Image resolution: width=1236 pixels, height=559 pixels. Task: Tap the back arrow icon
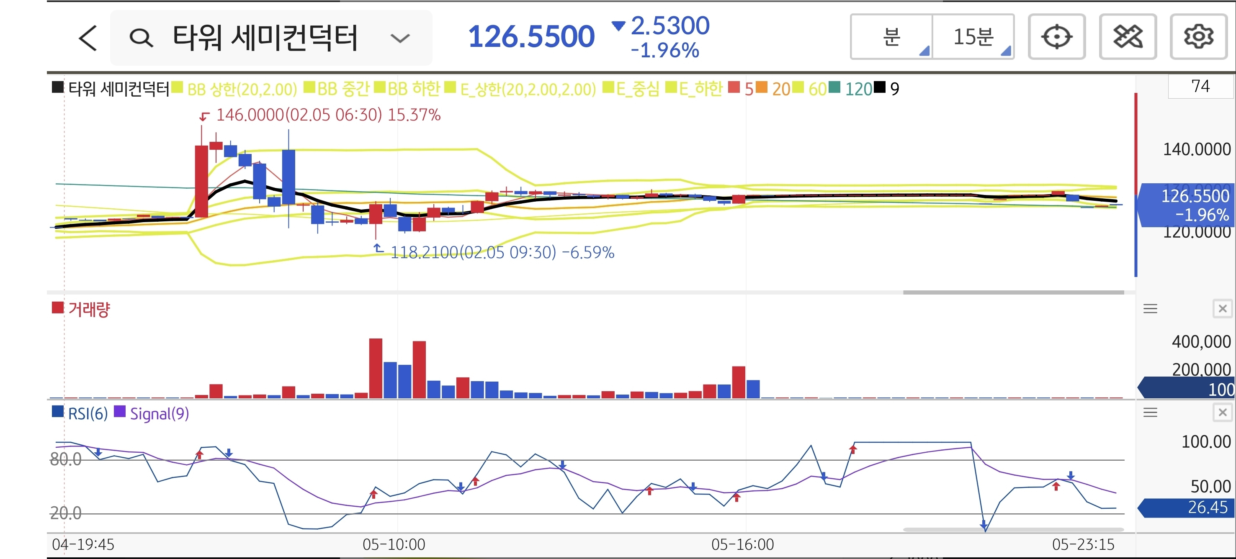click(88, 38)
